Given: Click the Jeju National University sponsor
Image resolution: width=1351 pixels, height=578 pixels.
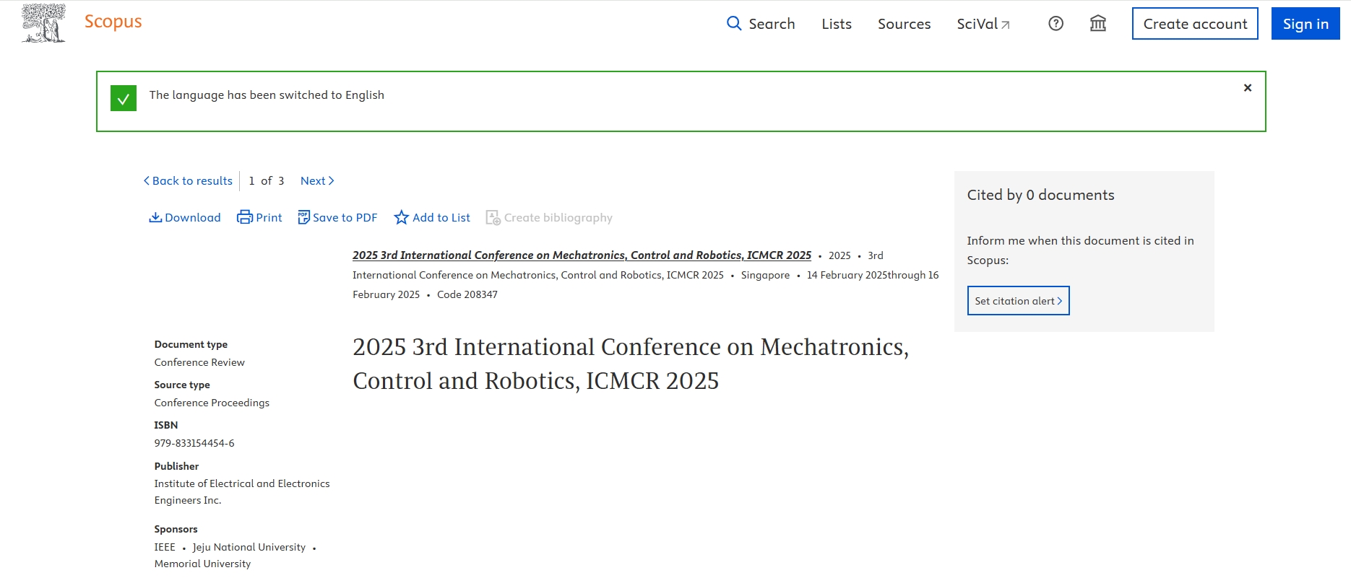Looking at the screenshot, I should (x=249, y=548).
